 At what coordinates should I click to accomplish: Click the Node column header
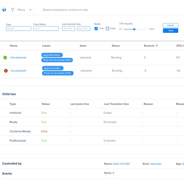coord(83,46)
